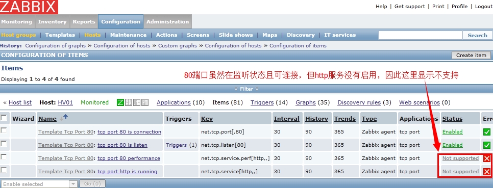The height and width of the screenshot is (188, 493).
Task: Expand the Filter bar
Action: tap(246, 89)
